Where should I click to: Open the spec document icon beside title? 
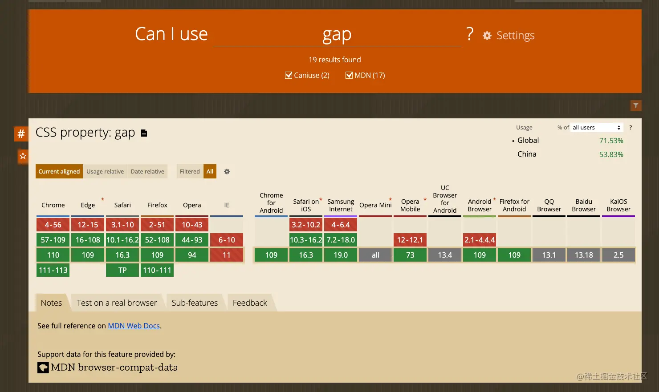[x=144, y=133]
